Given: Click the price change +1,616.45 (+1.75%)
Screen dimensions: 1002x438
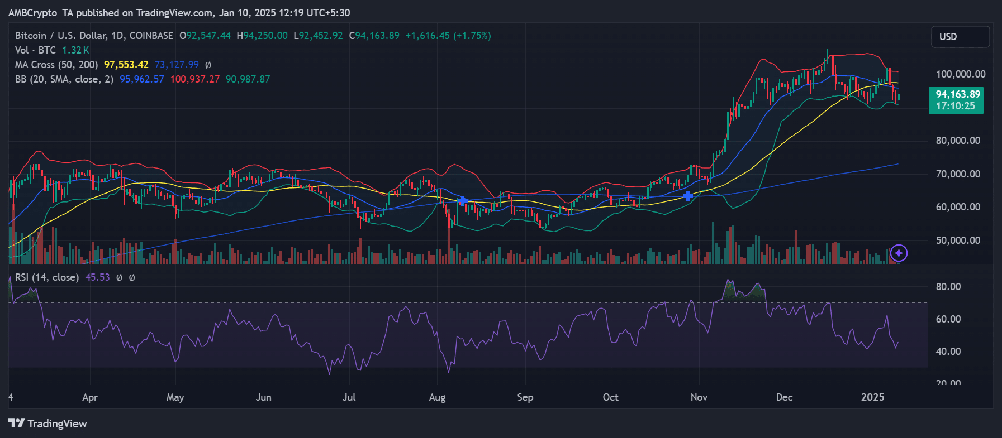Looking at the screenshot, I should coord(448,36).
